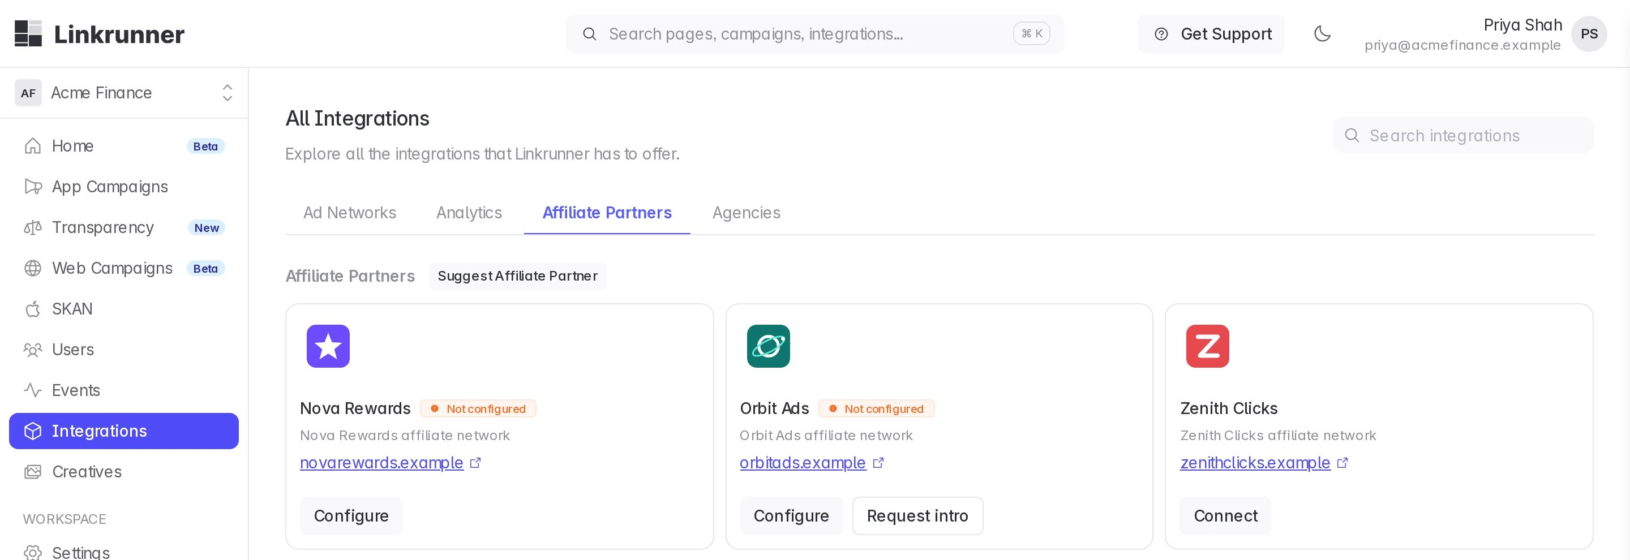Image resolution: width=1630 pixels, height=560 pixels.
Task: Focus the global search pages field
Action: (814, 33)
